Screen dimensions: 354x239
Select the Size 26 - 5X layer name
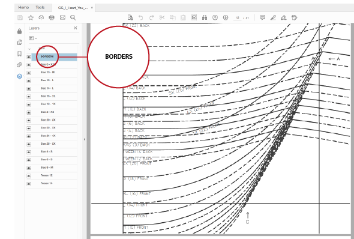pyautogui.click(x=48, y=144)
